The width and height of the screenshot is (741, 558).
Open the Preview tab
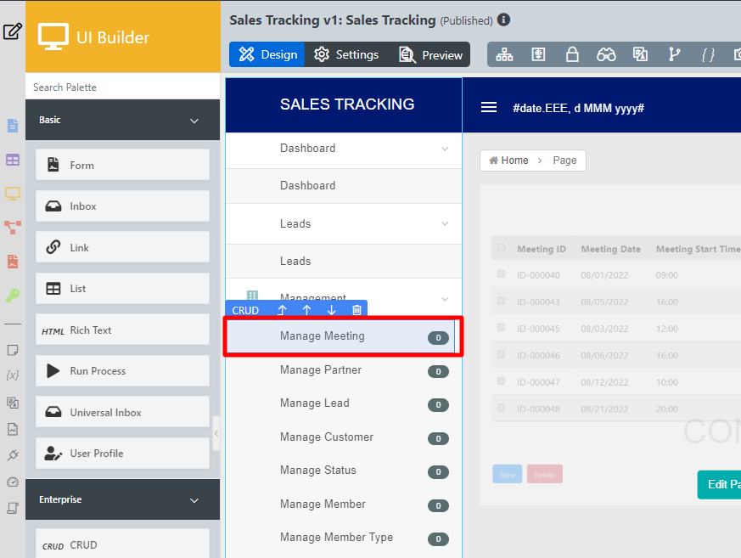click(x=431, y=54)
